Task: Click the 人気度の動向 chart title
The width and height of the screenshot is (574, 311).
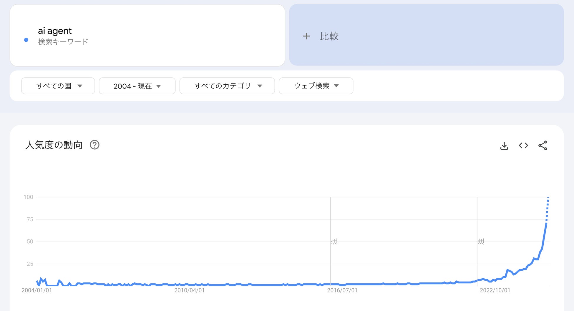Action: click(54, 145)
